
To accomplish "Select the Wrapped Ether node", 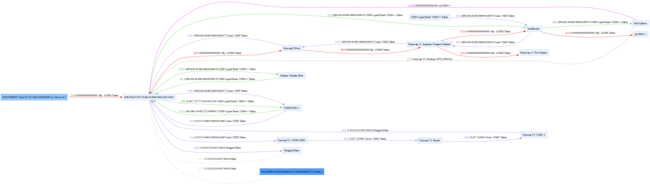I will (x=291, y=151).
